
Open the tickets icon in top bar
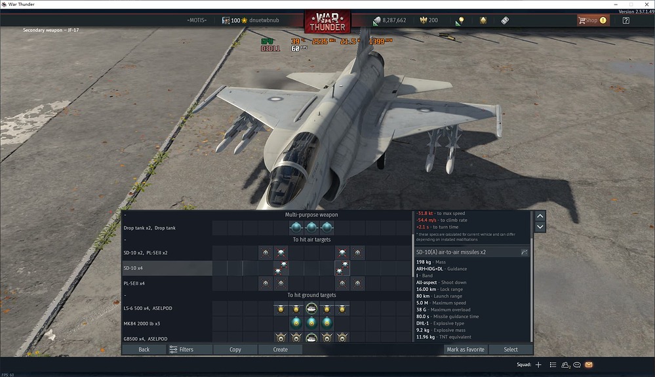tap(505, 20)
